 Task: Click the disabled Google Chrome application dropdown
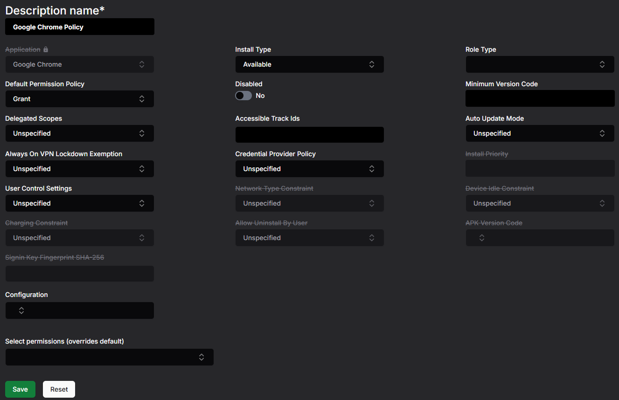79,64
